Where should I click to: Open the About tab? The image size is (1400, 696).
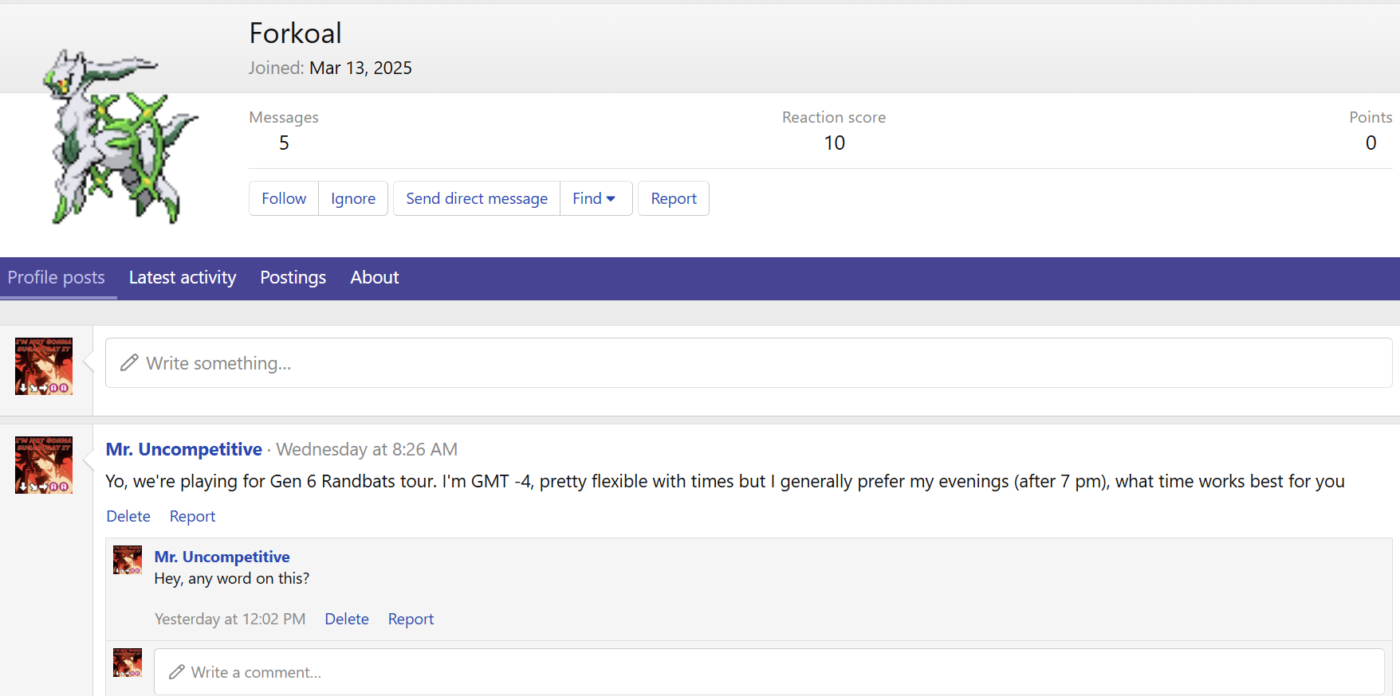point(375,278)
